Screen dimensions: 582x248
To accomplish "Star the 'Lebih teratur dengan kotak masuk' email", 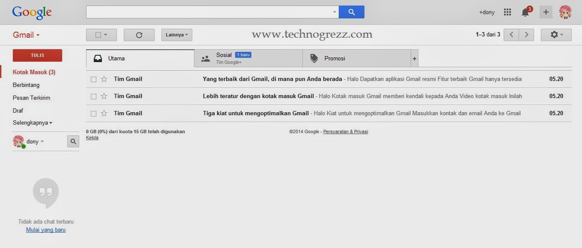I will [104, 96].
